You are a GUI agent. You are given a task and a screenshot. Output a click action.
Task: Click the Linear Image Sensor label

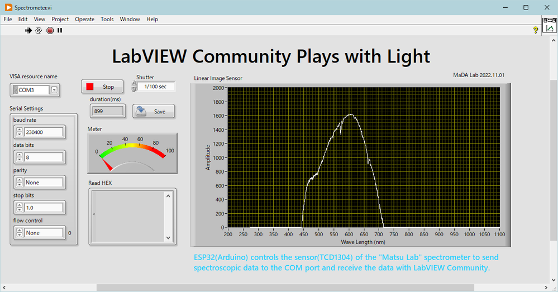click(x=218, y=78)
